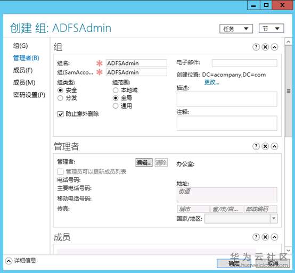This screenshot has height=273, width=295.
Task: Click the vertical scrollbar thumb
Action: tap(288, 92)
